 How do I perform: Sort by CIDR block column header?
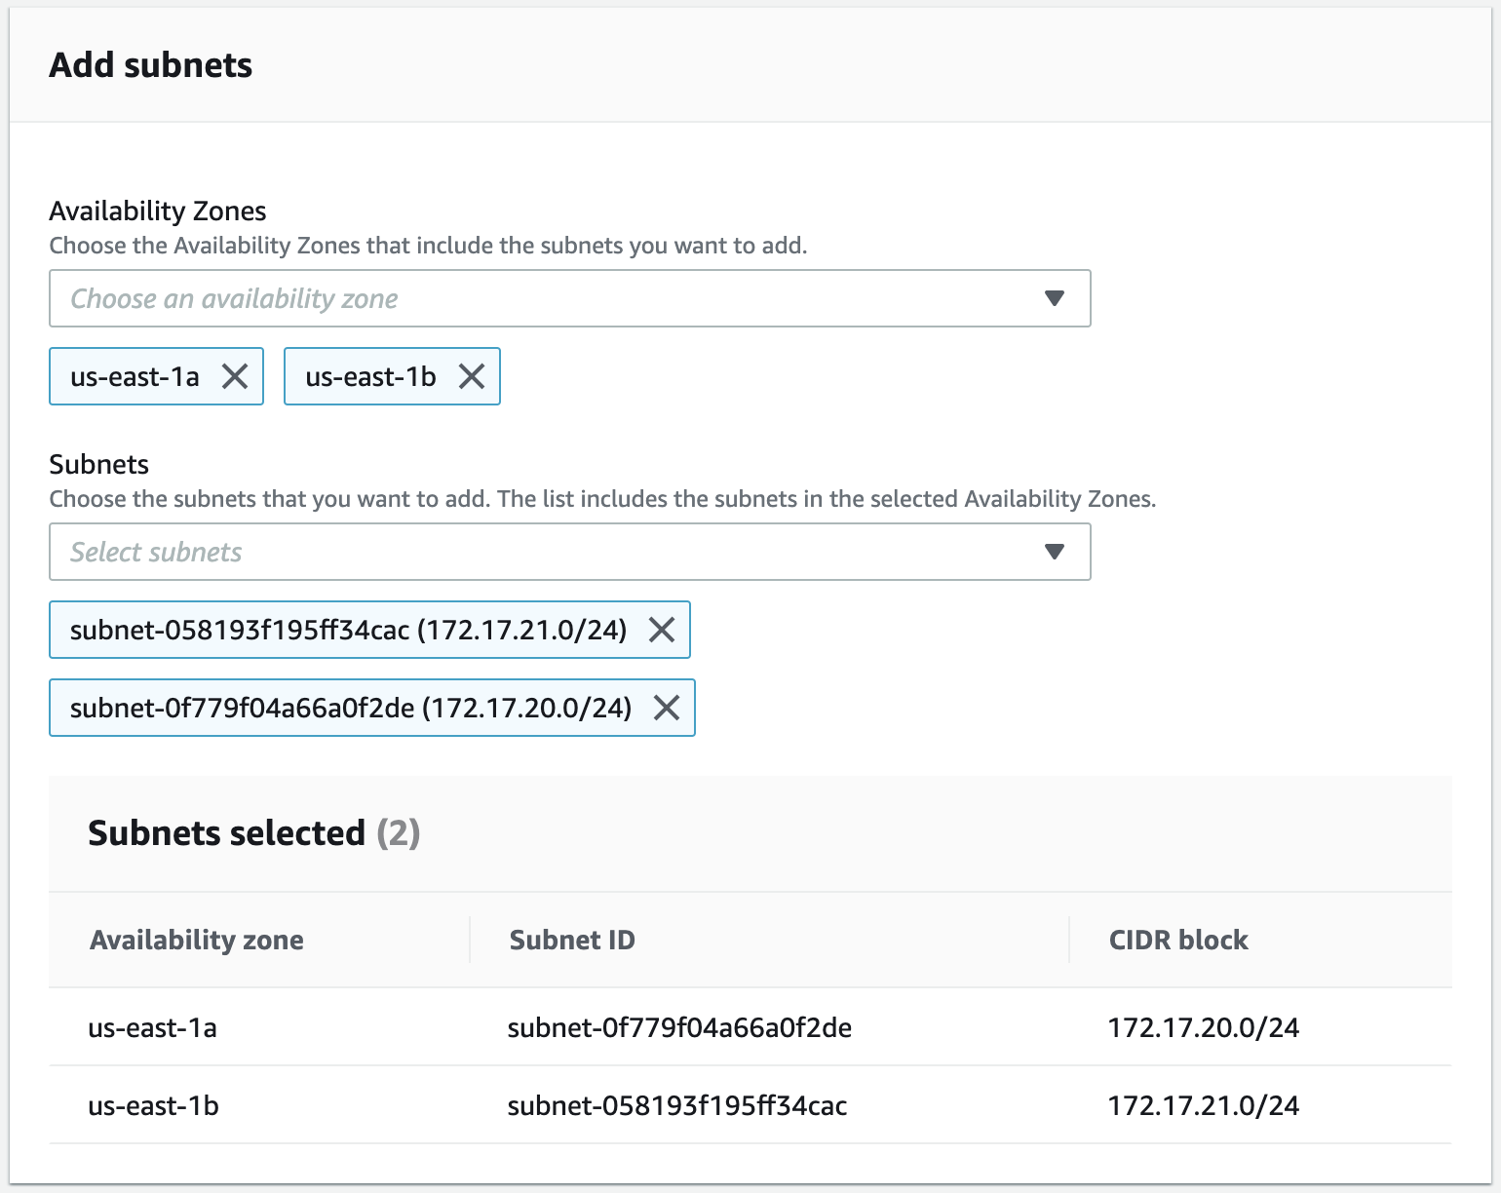coord(1178,940)
